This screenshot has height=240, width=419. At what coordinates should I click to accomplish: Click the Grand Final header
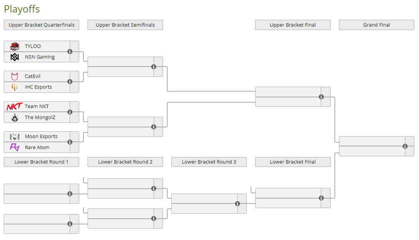click(376, 25)
